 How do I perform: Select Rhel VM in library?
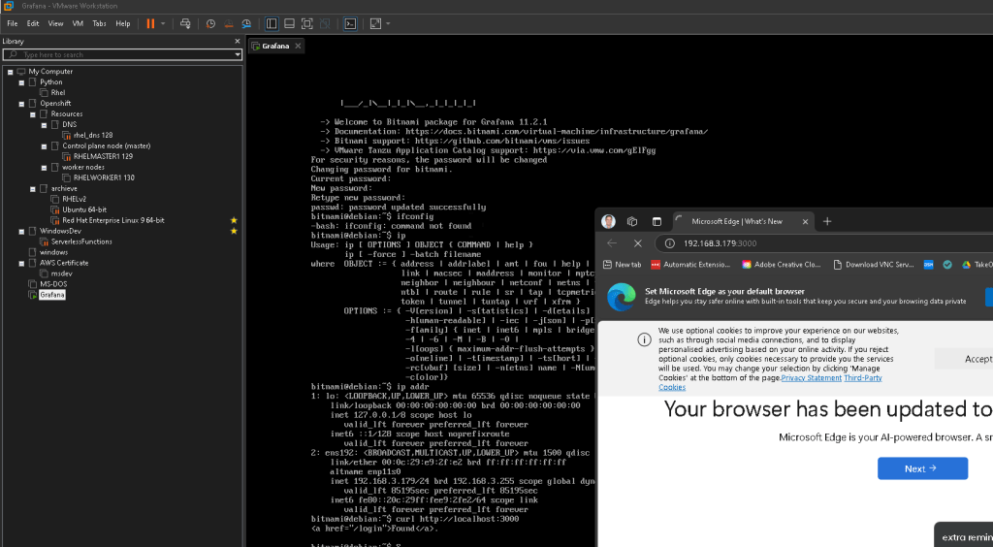57,92
